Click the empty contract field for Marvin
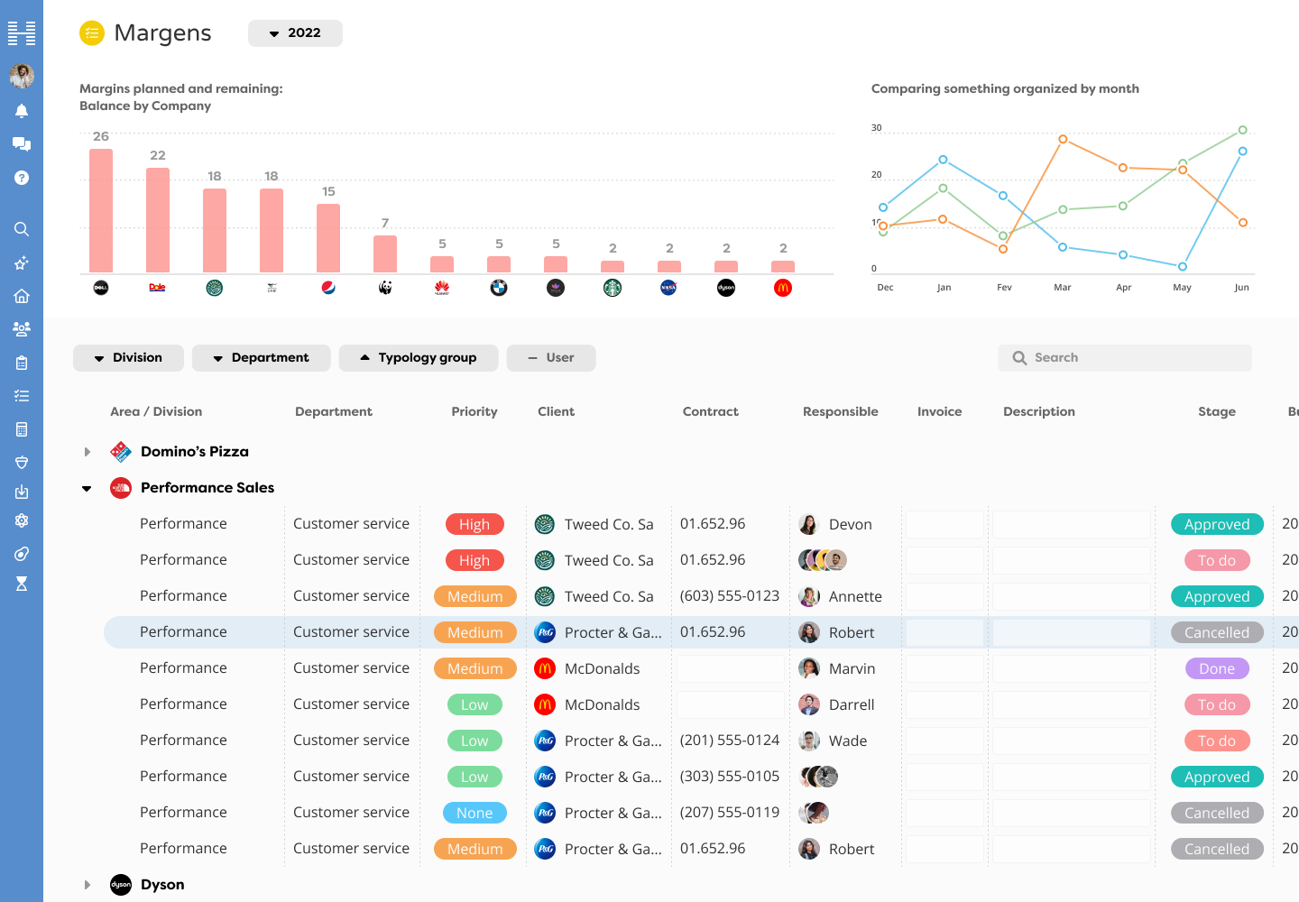The image size is (1299, 902). (x=731, y=668)
